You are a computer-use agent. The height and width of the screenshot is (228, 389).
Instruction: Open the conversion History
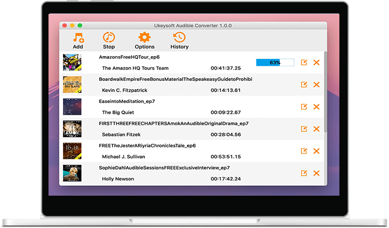point(179,38)
